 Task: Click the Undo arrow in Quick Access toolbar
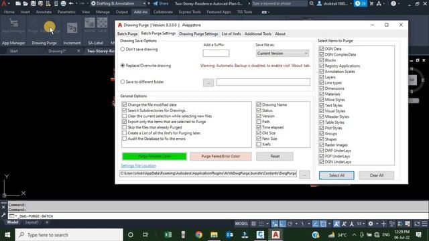(71, 3)
